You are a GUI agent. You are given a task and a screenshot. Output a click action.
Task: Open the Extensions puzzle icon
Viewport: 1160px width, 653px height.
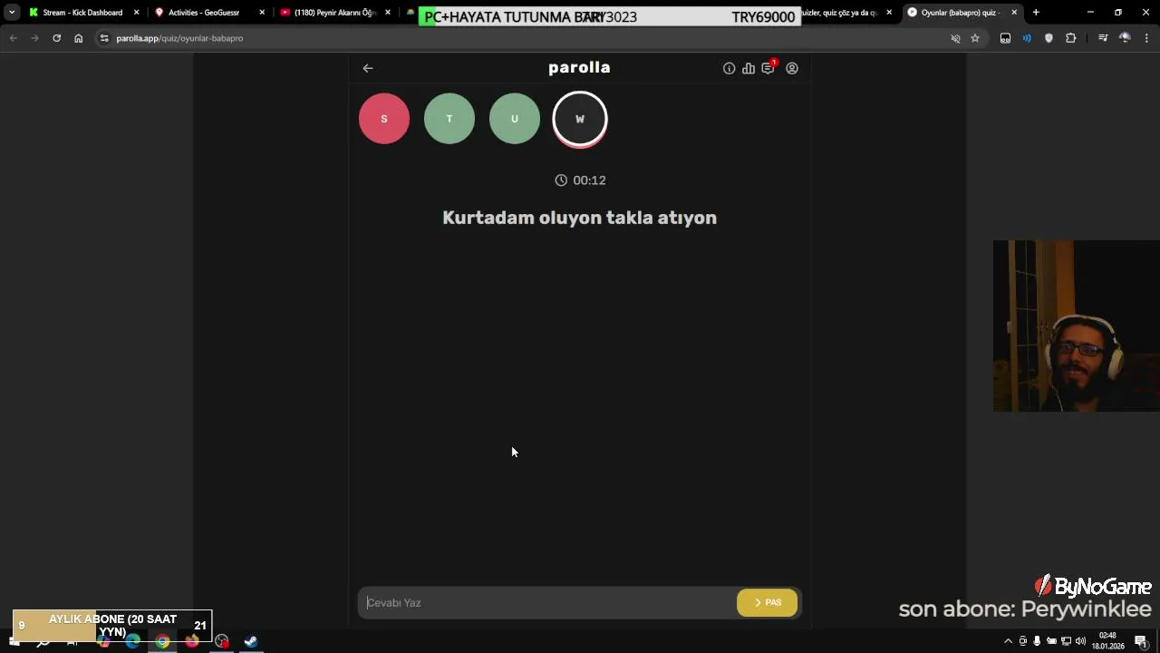tap(1070, 38)
